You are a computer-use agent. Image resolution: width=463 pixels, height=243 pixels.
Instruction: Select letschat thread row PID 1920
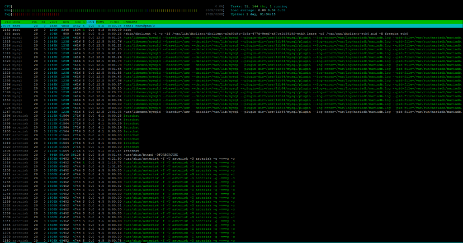(x=231, y=147)
